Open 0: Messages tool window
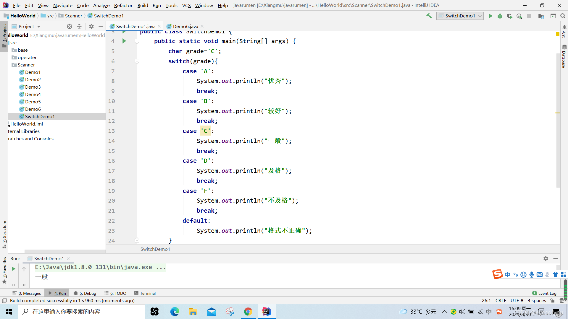The width and height of the screenshot is (568, 319). point(27,293)
